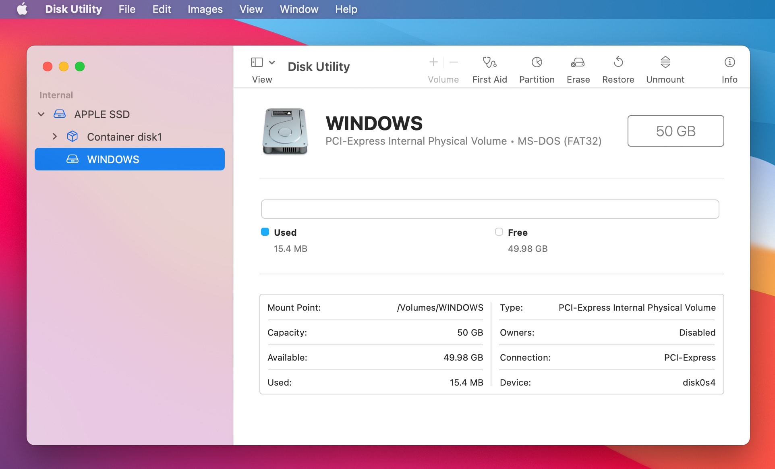Select WINDOWS in the sidebar
775x469 pixels.
113,159
